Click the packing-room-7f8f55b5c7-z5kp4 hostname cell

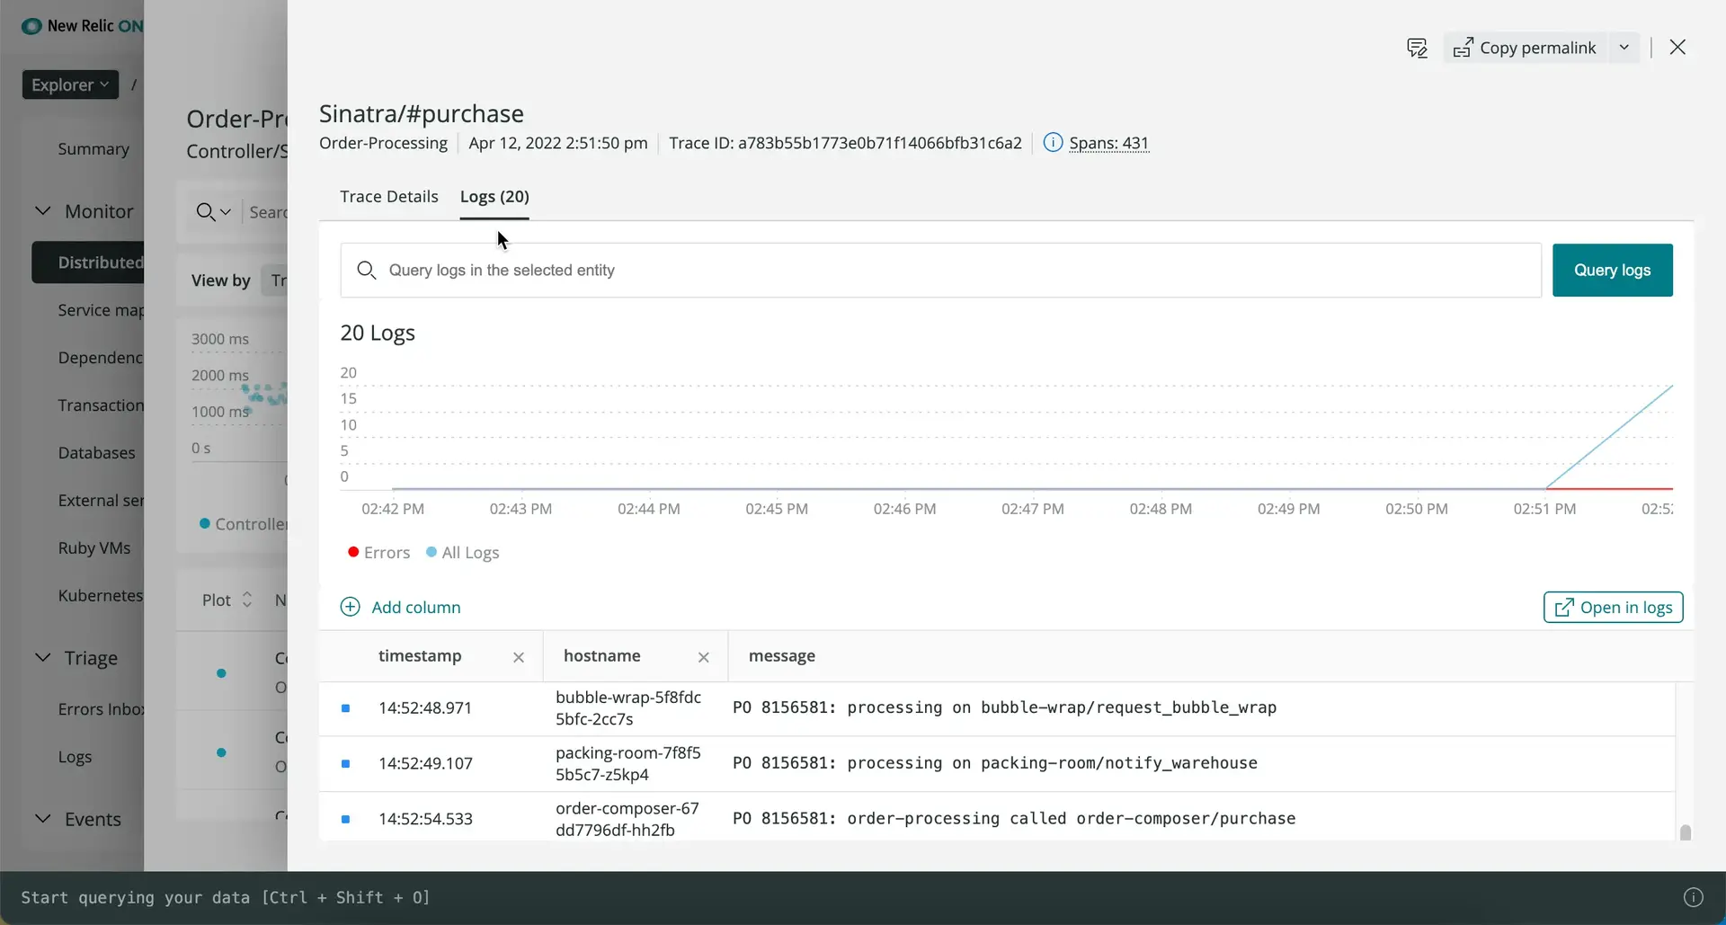(627, 764)
